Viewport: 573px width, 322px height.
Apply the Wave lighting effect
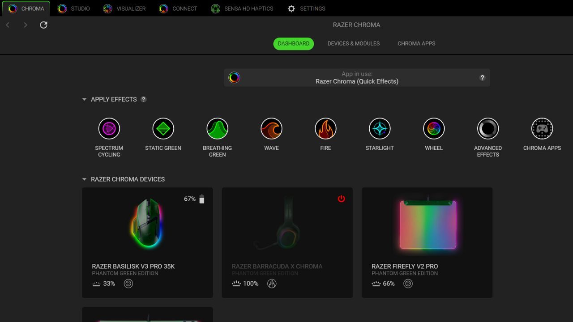[x=271, y=129]
